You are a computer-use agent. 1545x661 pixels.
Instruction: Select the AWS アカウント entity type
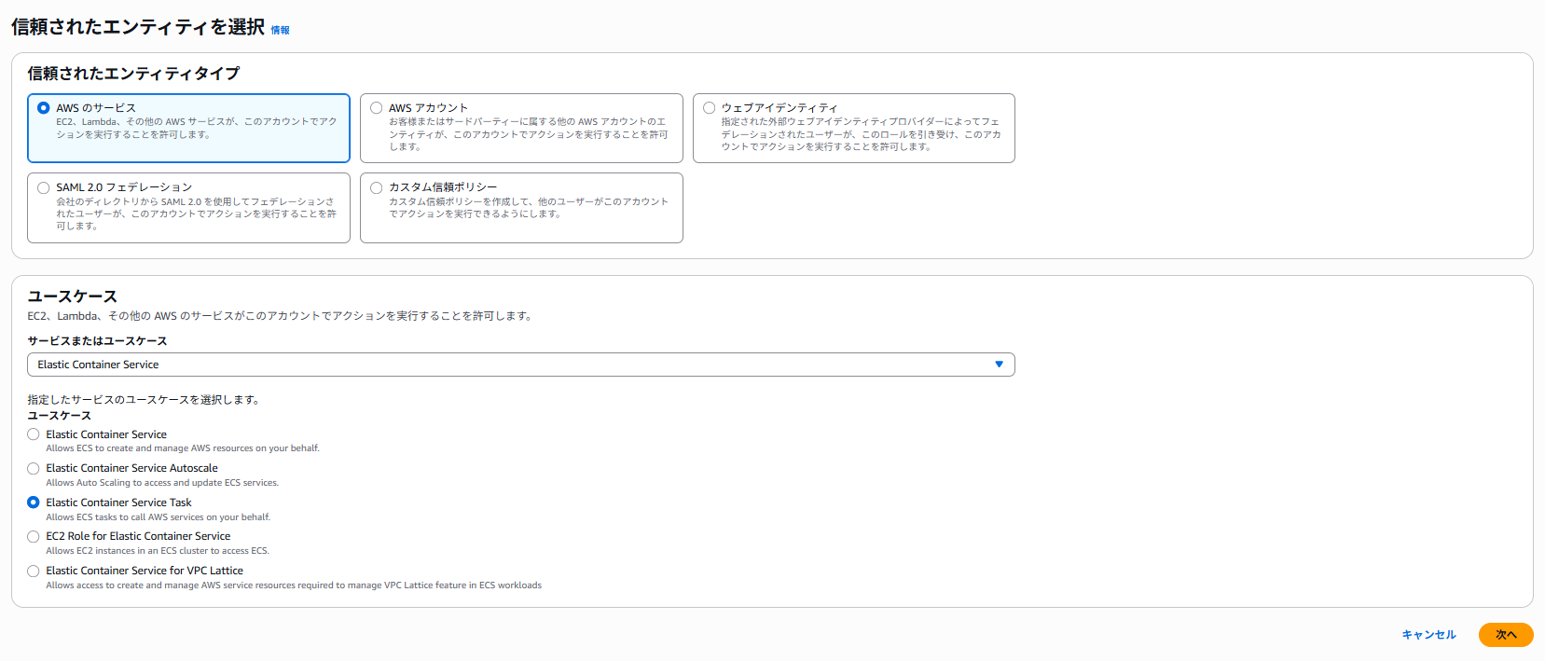[x=377, y=108]
